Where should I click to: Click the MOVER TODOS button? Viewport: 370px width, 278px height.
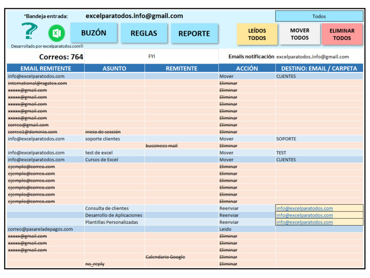tap(300, 34)
